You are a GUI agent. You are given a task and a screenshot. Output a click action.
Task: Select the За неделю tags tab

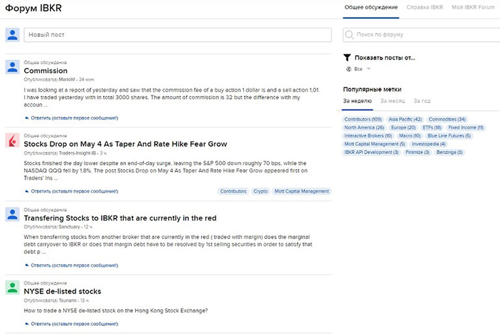click(x=357, y=101)
